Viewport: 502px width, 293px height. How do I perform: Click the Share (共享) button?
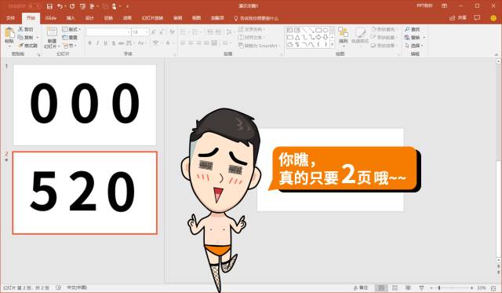click(x=458, y=18)
